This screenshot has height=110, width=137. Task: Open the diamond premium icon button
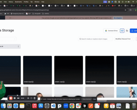click(x=122, y=31)
